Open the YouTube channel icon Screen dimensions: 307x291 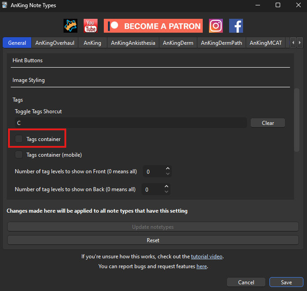tap(90, 26)
